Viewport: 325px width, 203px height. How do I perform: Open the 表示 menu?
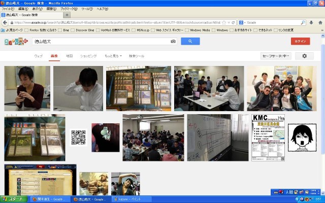click(37, 9)
